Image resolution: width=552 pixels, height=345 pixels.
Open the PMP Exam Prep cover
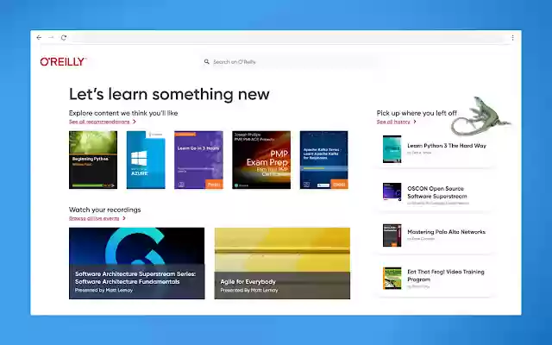[261, 160]
